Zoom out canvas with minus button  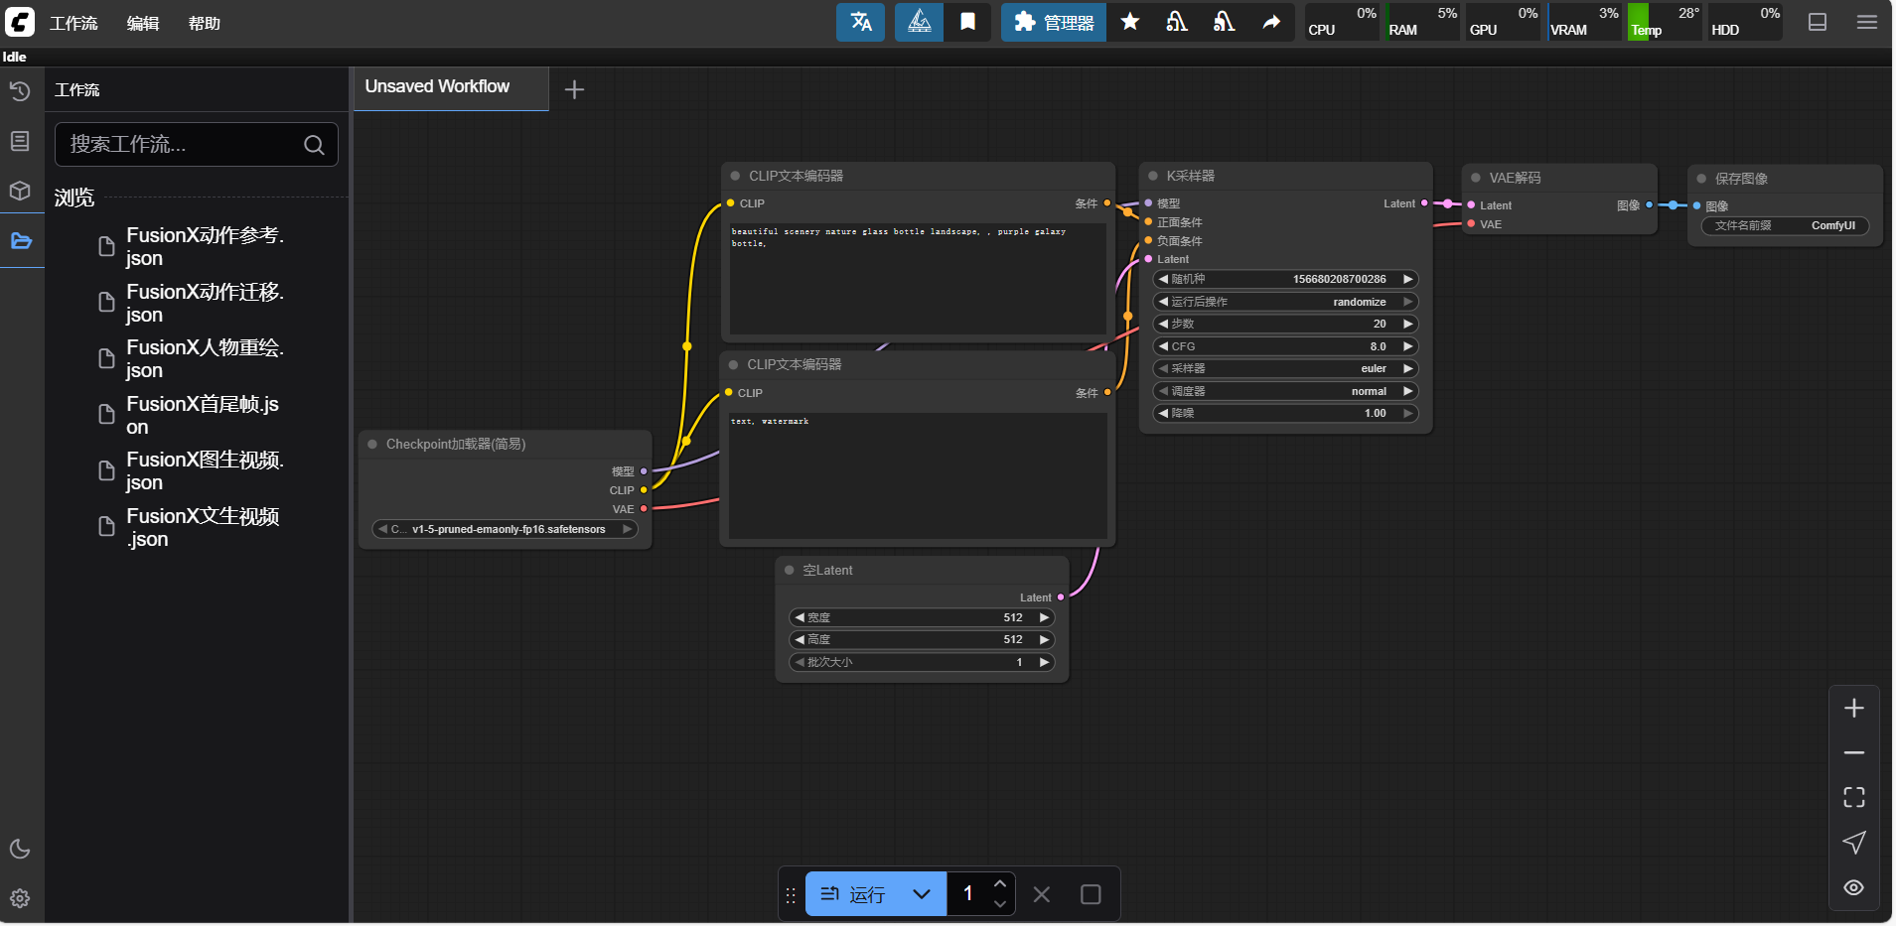point(1854,753)
